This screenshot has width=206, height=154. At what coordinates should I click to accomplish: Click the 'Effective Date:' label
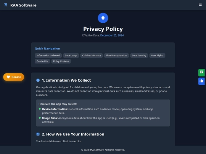point(91,35)
